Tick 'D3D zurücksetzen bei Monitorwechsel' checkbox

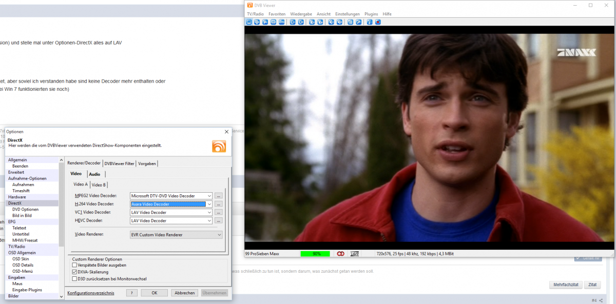click(75, 279)
